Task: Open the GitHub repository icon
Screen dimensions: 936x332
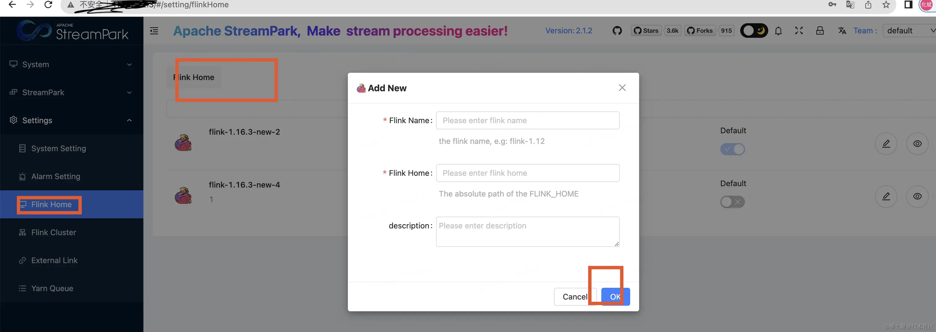Action: [x=617, y=31]
